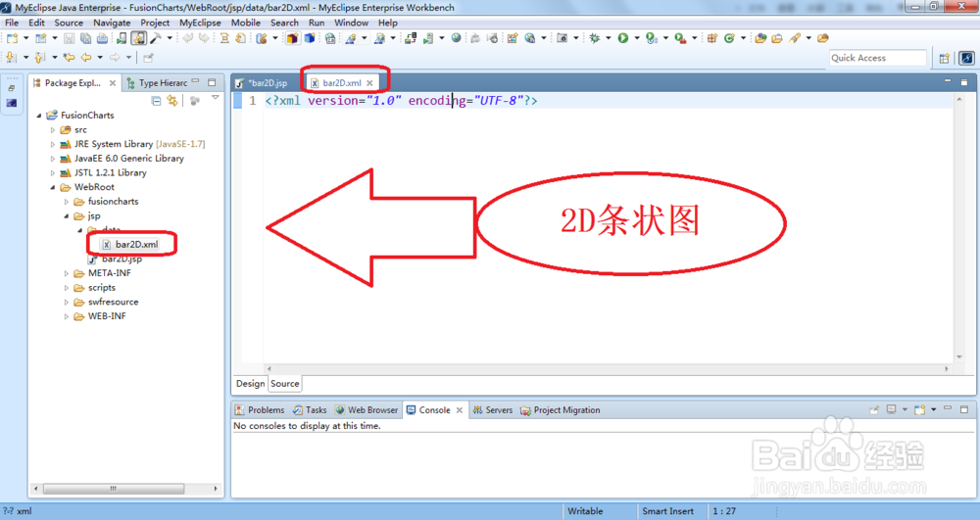This screenshot has height=520, width=980.
Task: Click the Writable status bar entry
Action: [585, 511]
